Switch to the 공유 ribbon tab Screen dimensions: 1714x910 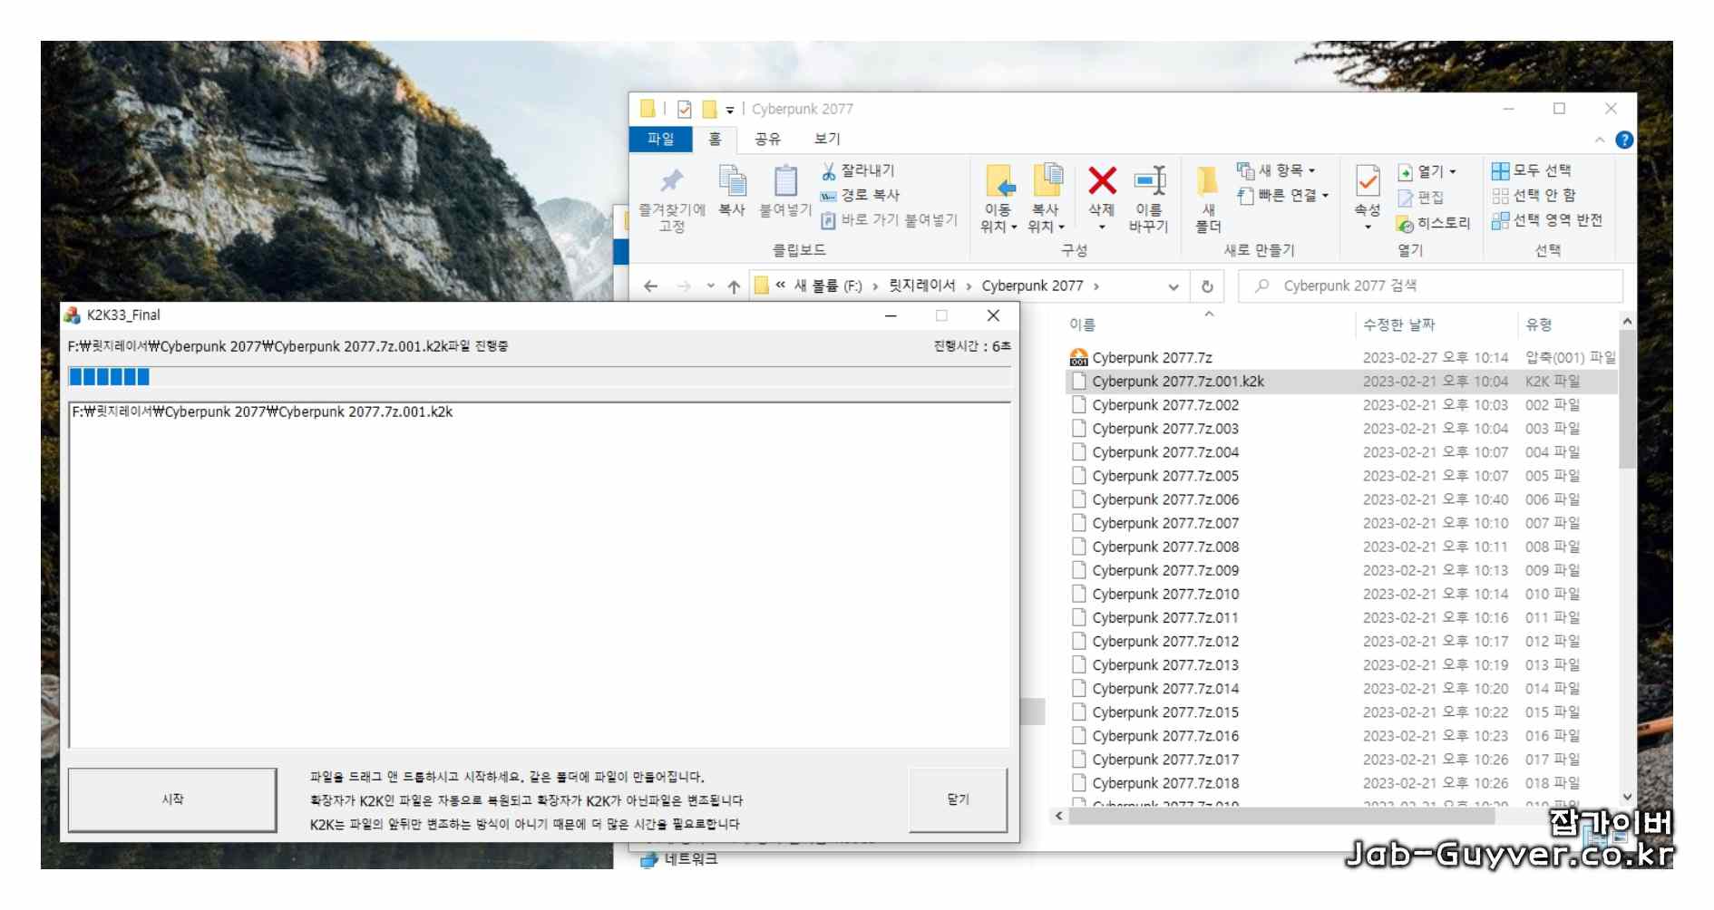click(x=767, y=139)
